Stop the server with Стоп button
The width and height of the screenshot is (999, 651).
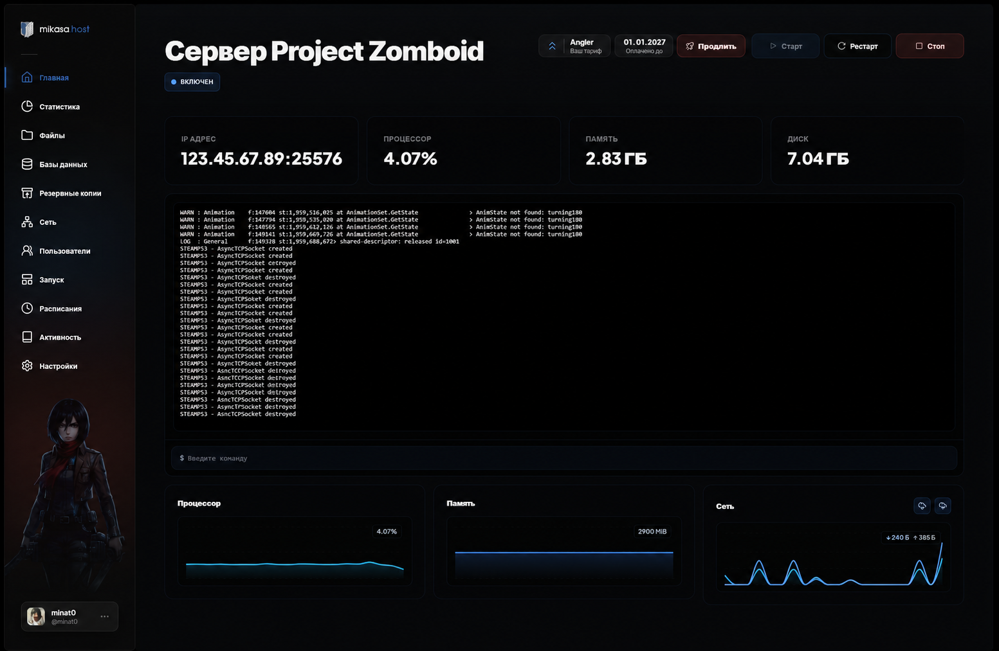pos(930,46)
